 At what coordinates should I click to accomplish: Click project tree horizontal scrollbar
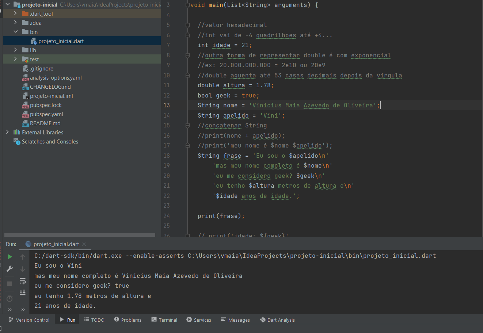pyautogui.click(x=80, y=235)
